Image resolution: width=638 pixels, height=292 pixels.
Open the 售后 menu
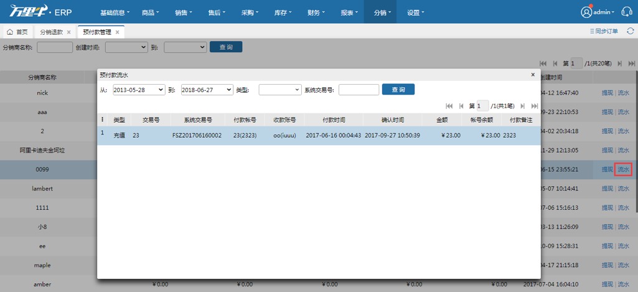217,12
